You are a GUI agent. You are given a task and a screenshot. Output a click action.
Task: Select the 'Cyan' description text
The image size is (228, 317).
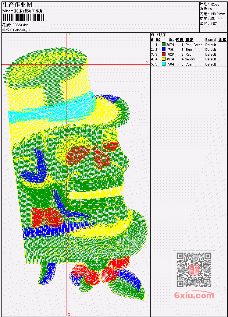[189, 64]
